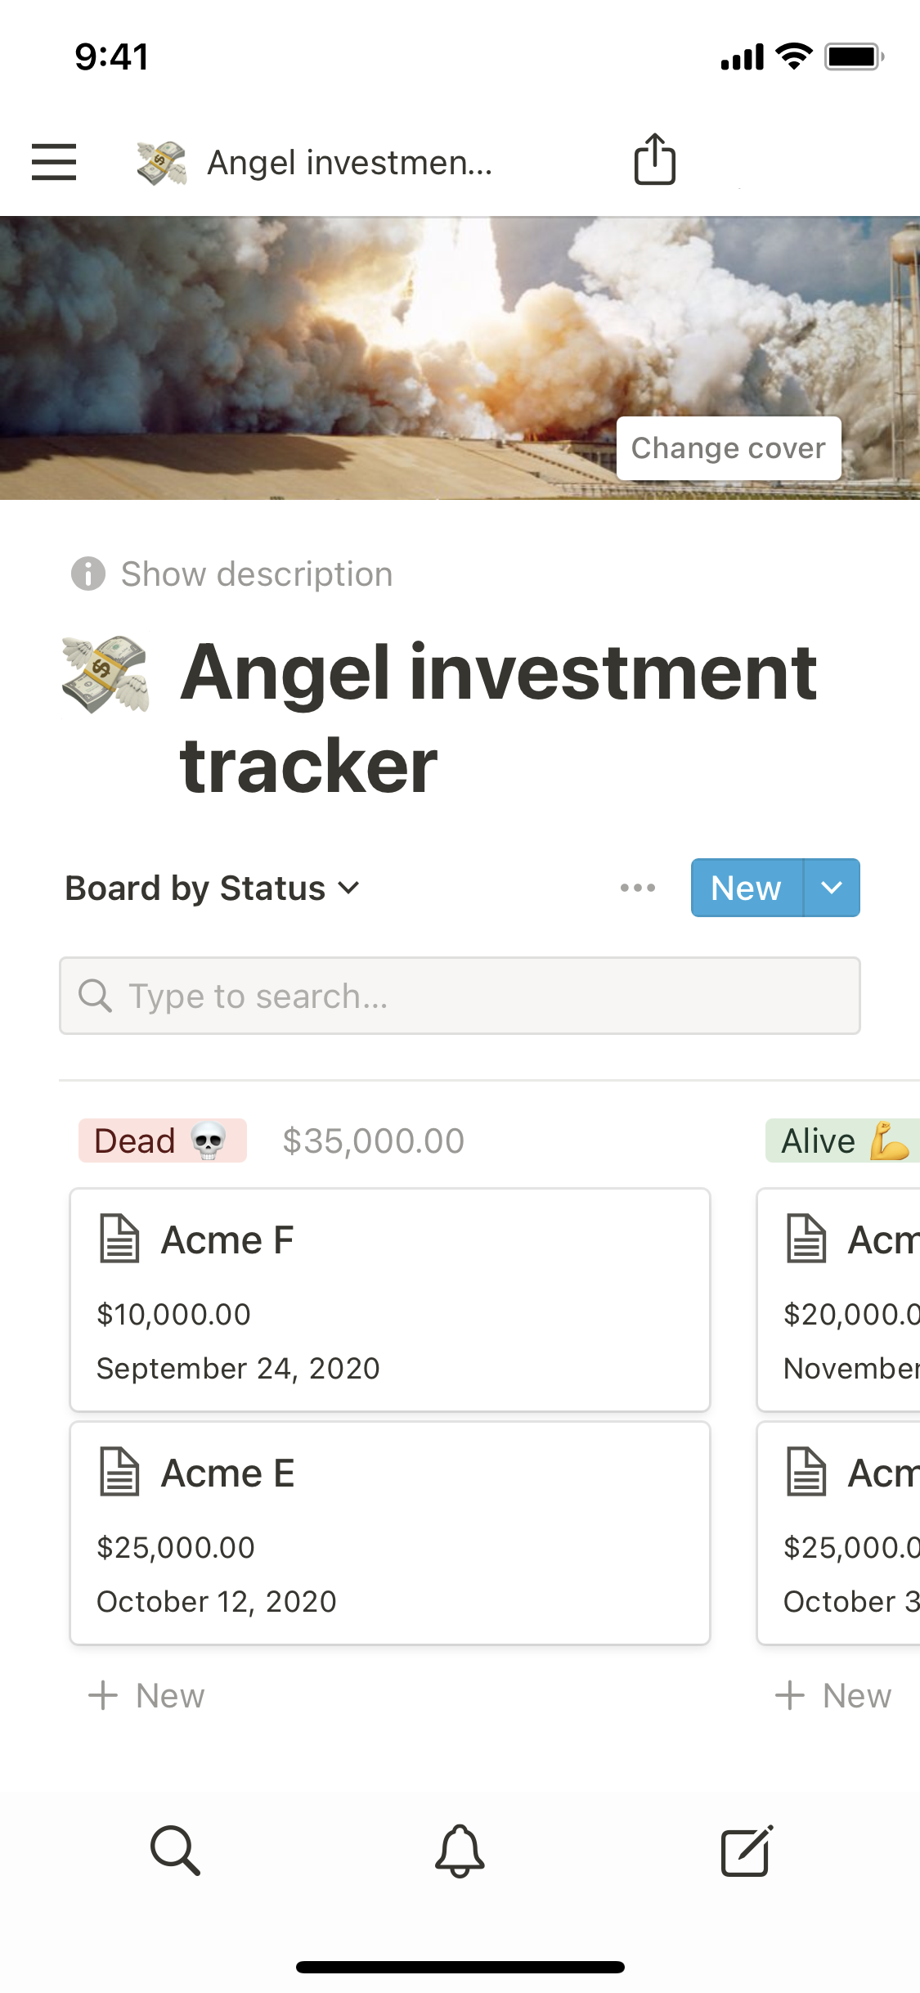Viewport: 920px width, 1993px height.
Task: Tap compose new page icon
Action: click(x=746, y=1850)
